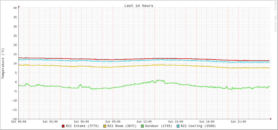Click the Temperature (°C) axis label
The image size is (278, 130).
point(3,63)
